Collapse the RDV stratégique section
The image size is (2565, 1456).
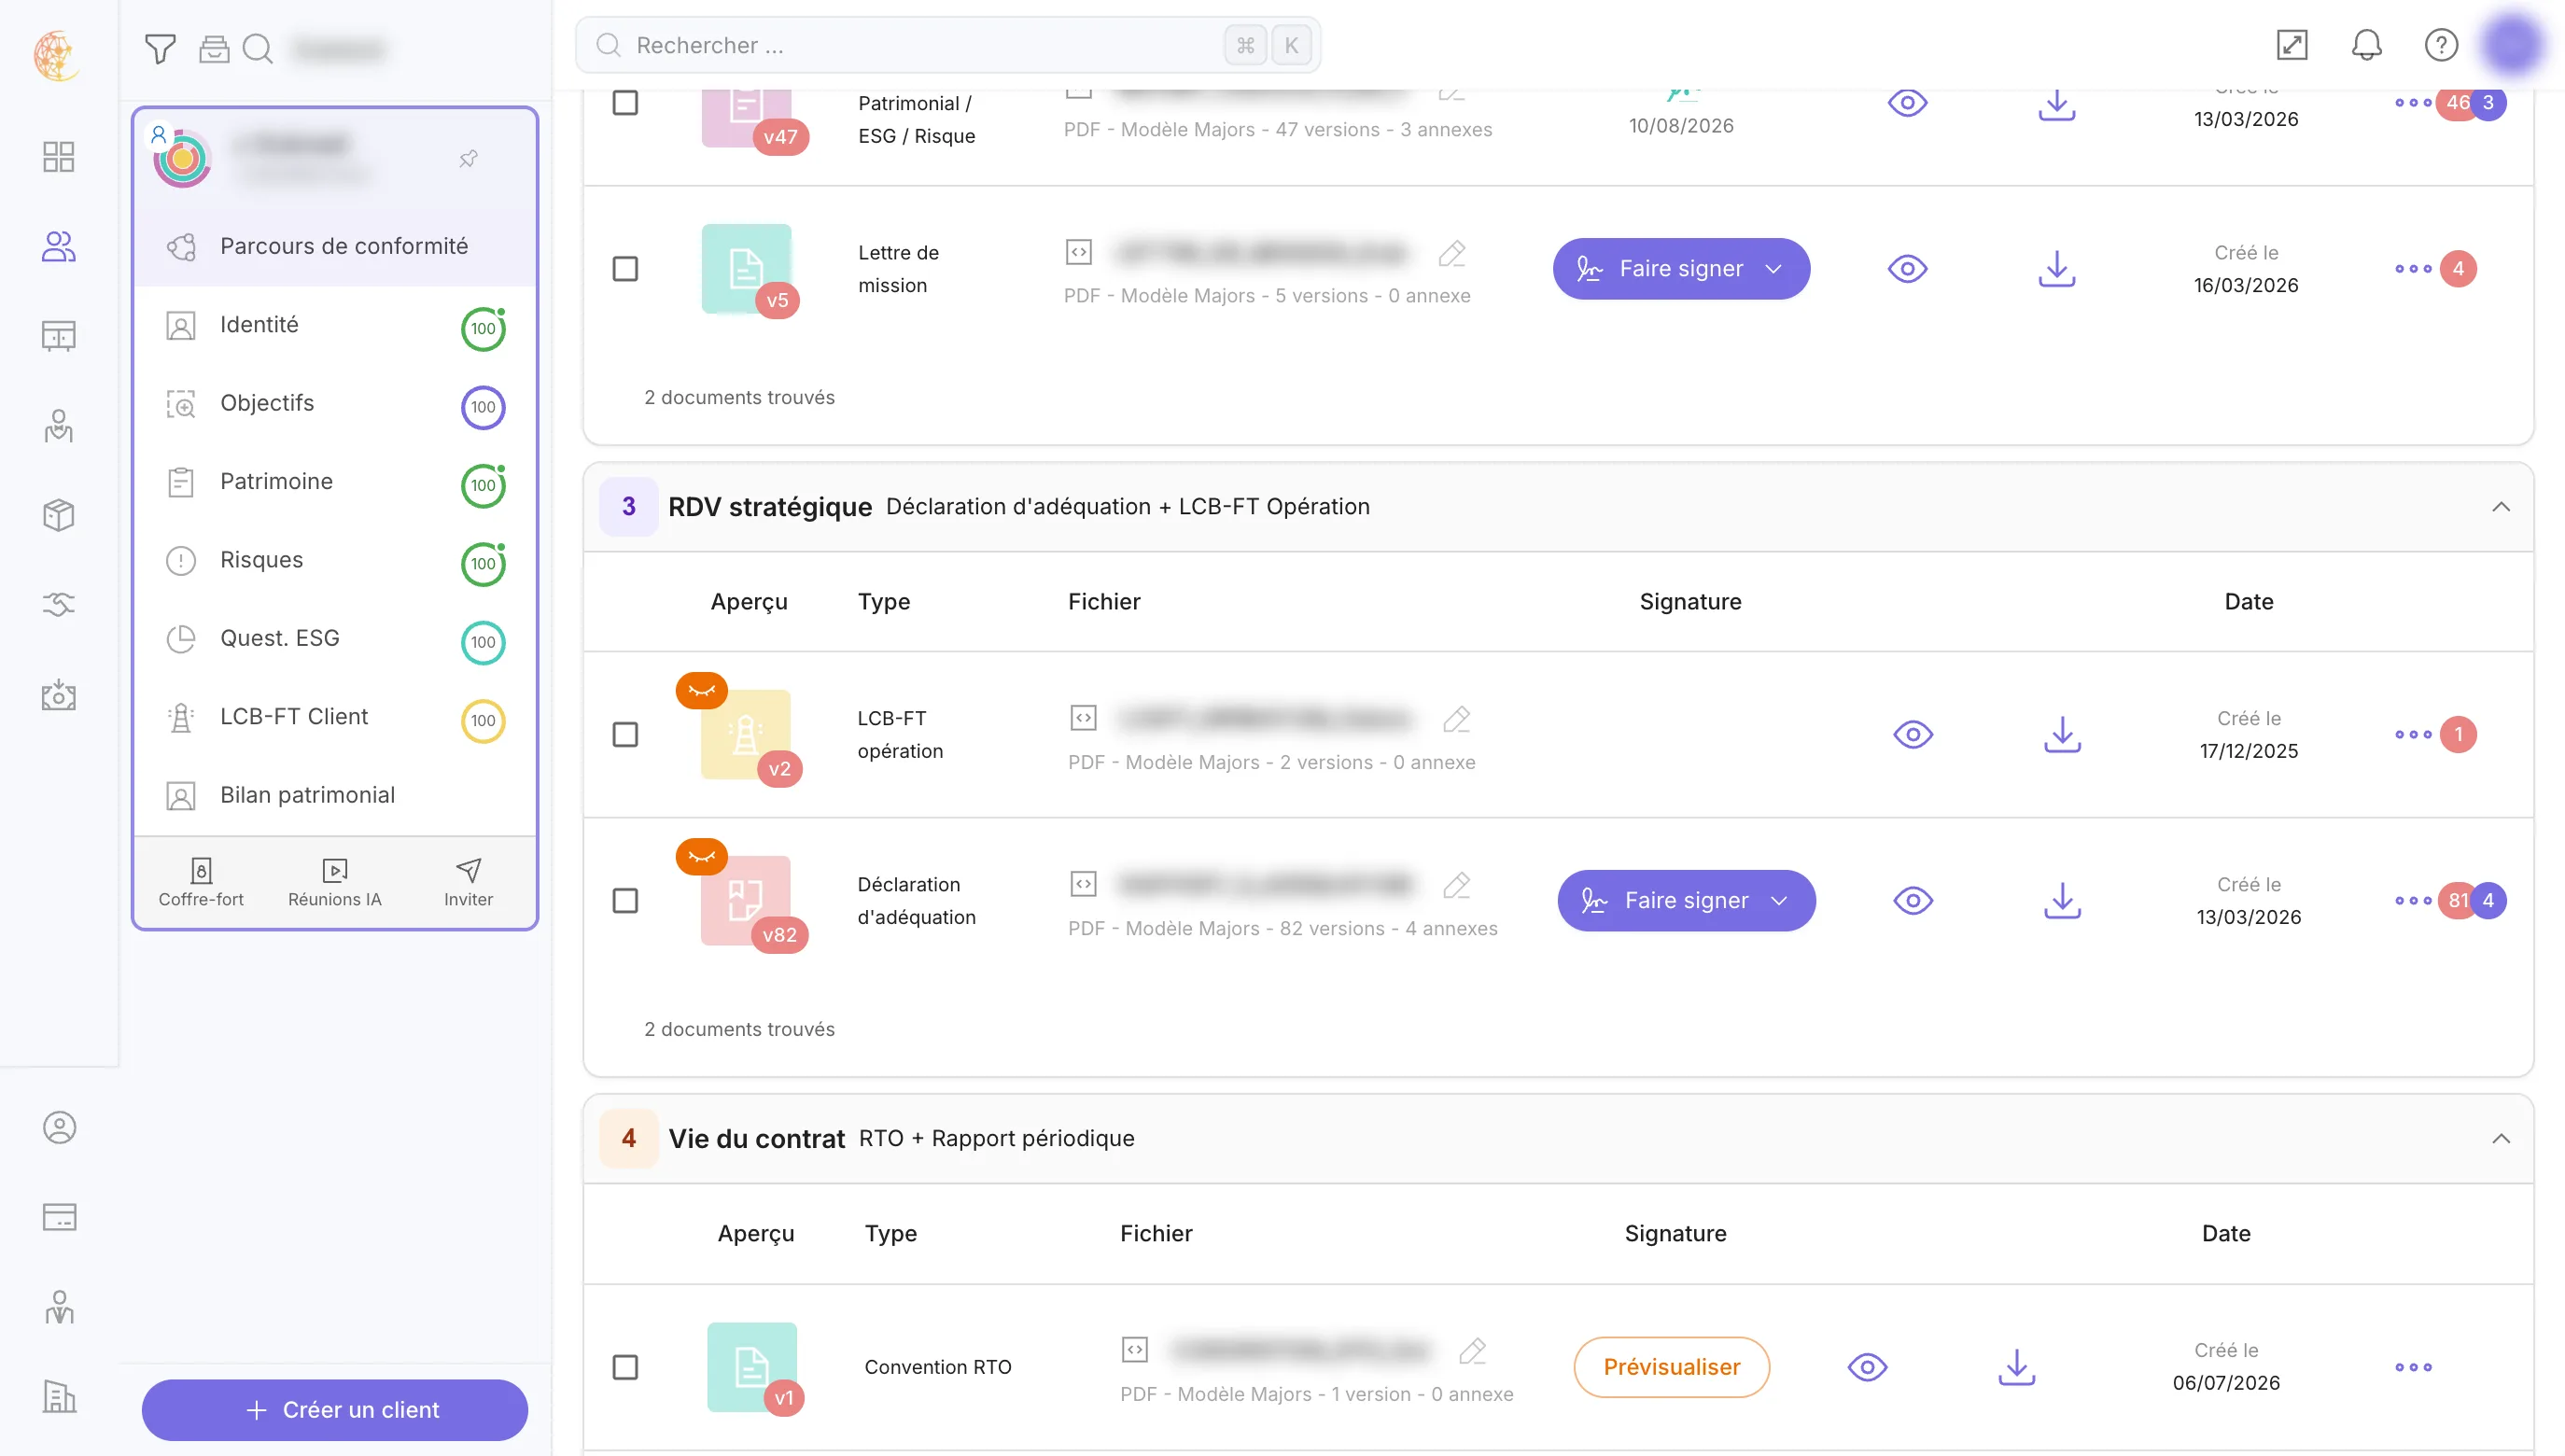click(x=2500, y=507)
